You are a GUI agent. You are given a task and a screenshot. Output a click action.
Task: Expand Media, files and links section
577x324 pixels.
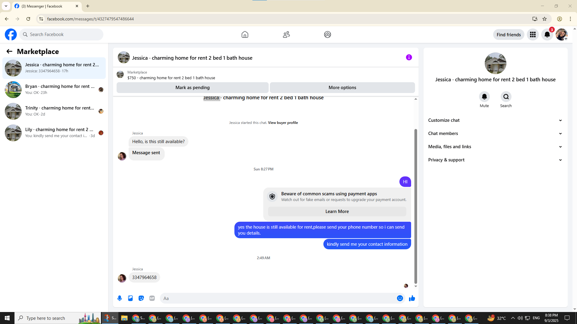495,147
